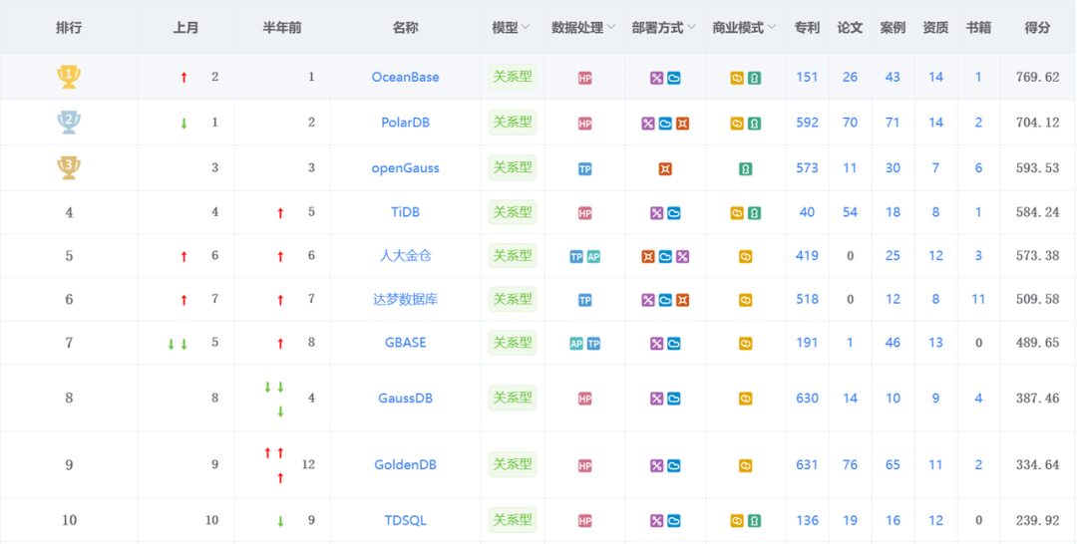Click the HP tag in the PolarDB row
Screen dimensions: 1077x544
[584, 124]
